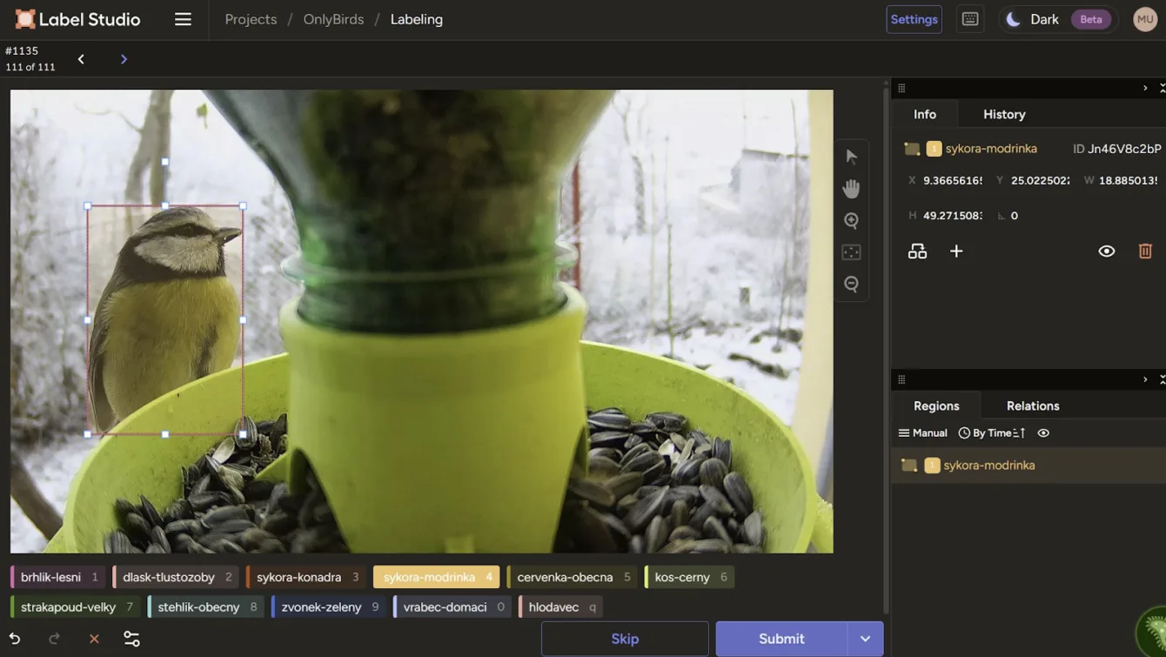This screenshot has height=657, width=1166.
Task: Zoom in on the image
Action: (851, 221)
